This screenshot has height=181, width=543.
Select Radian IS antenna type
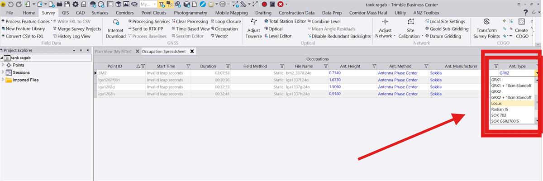[x=512, y=110]
